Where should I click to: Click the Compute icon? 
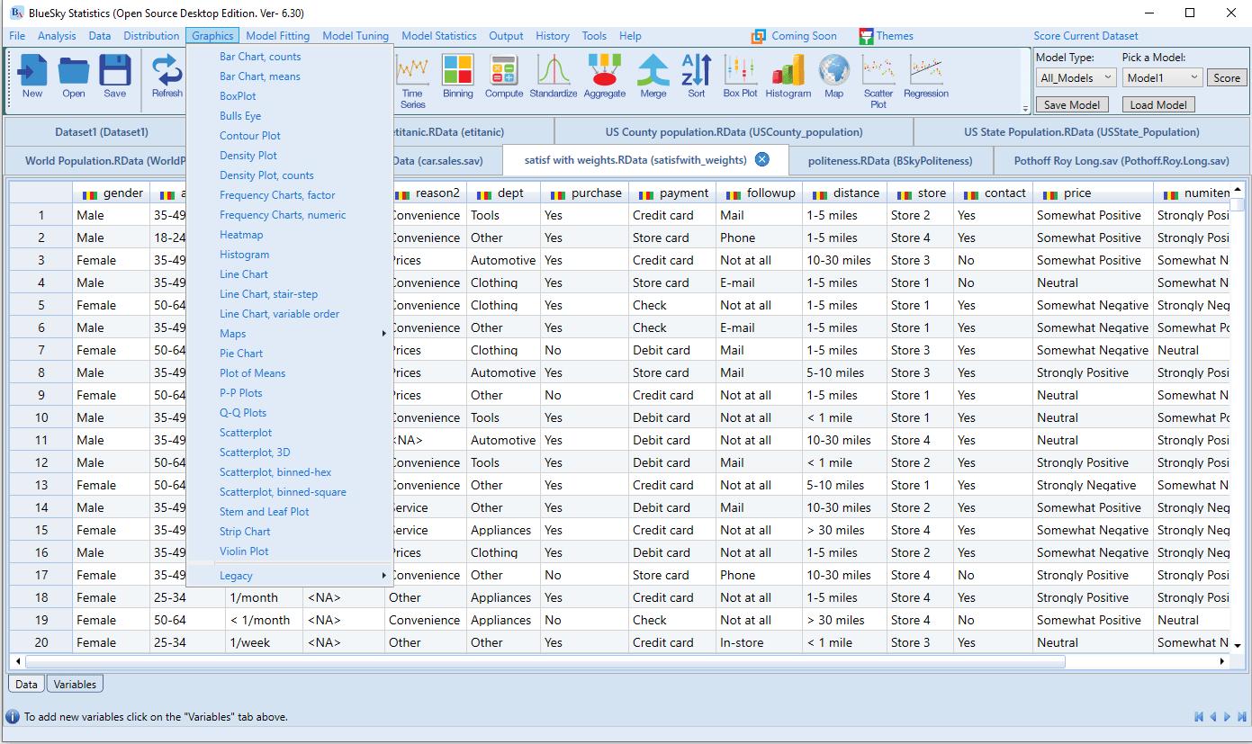(x=504, y=77)
